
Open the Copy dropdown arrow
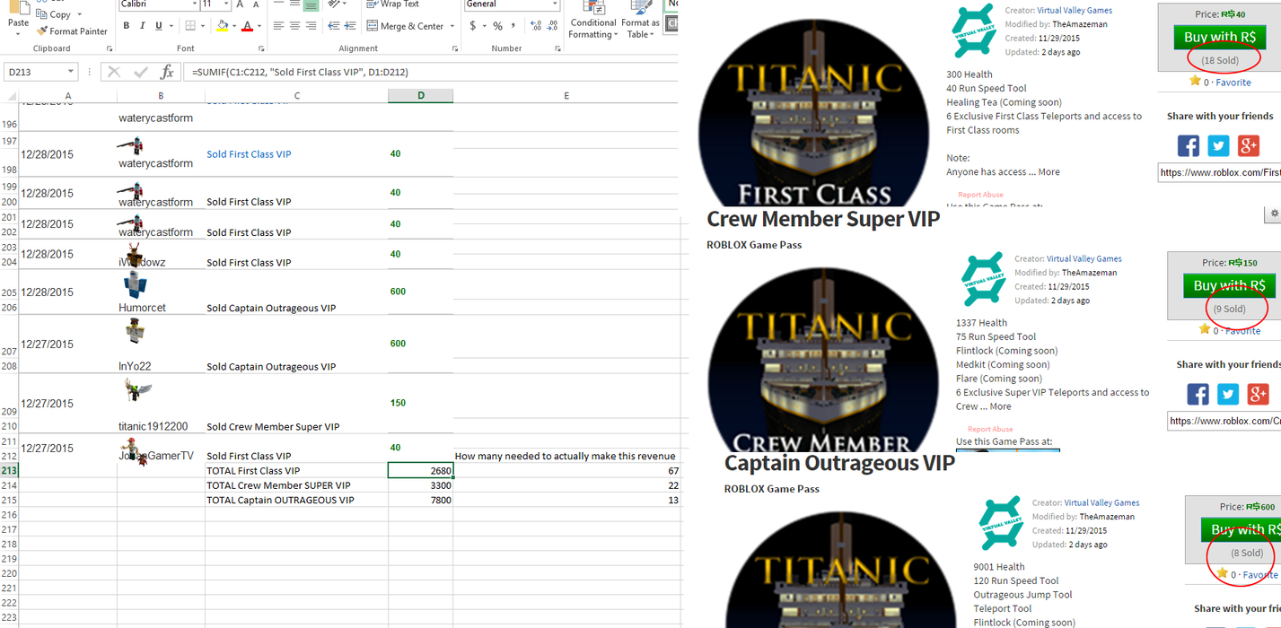[79, 14]
